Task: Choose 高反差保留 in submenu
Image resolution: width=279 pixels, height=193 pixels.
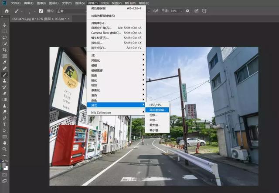Action: tap(157, 110)
